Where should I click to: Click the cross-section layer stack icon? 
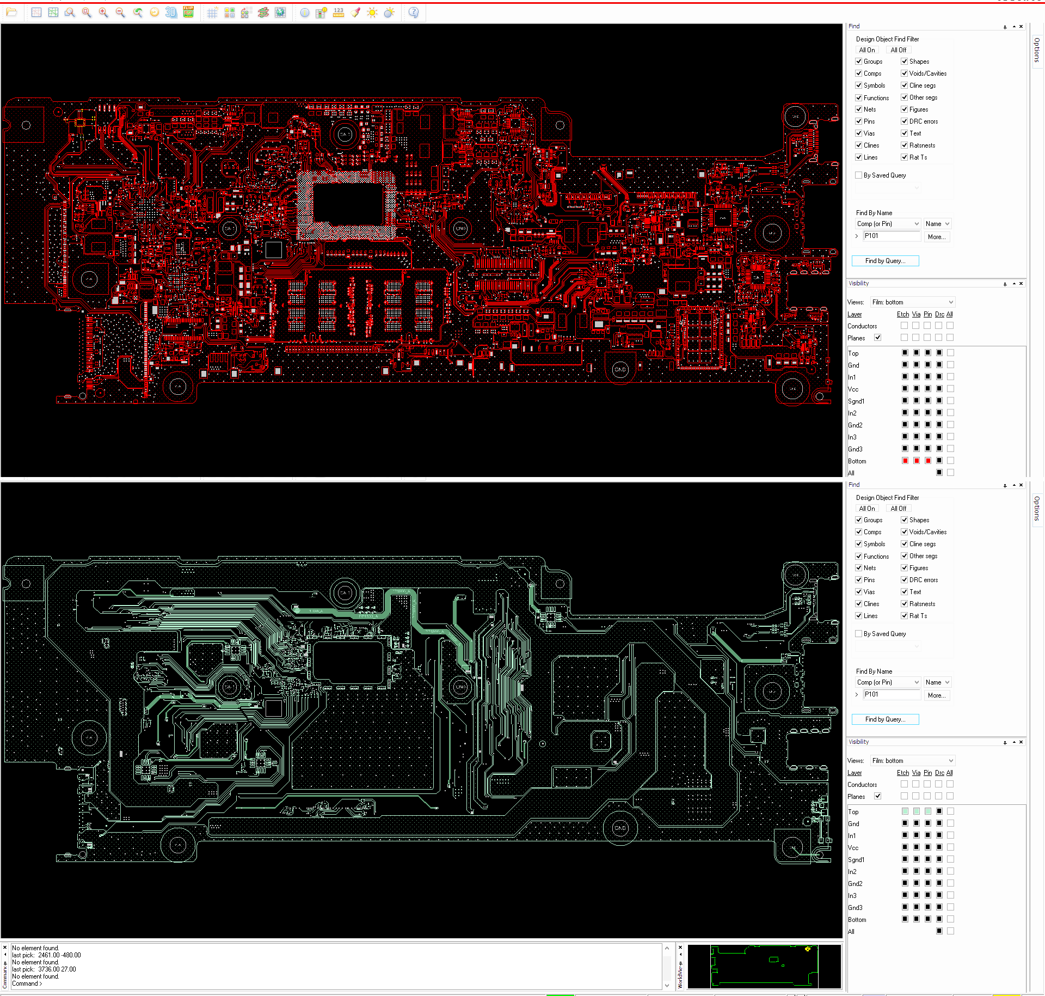click(x=263, y=13)
